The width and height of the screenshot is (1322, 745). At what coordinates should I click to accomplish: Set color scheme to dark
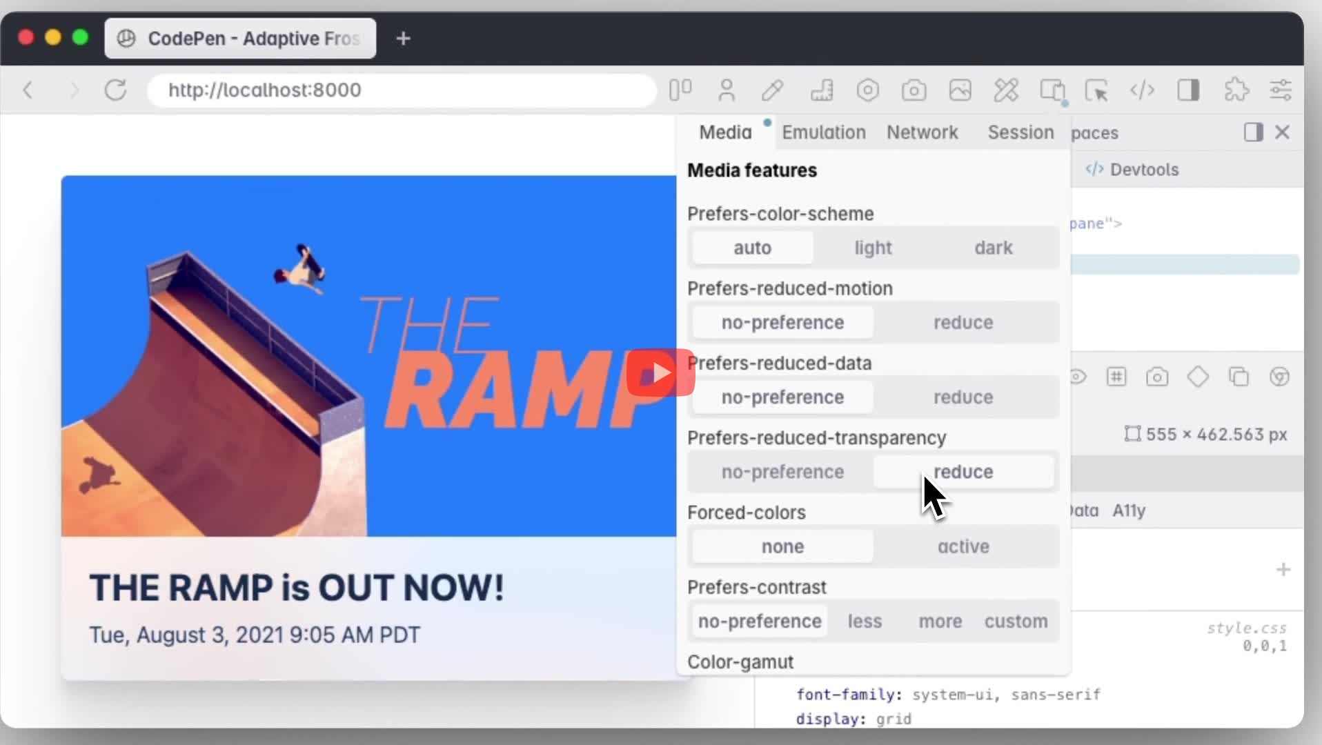(x=994, y=248)
